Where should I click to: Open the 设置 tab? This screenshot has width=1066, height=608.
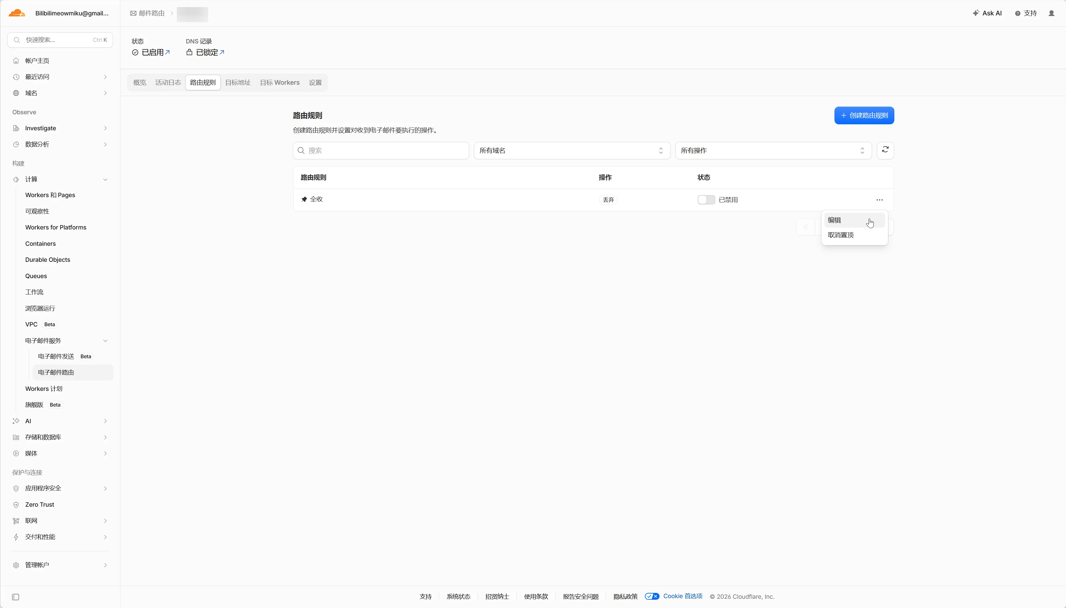[315, 83]
